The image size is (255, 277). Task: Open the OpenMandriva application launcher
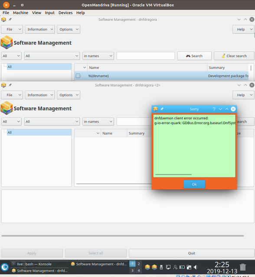pyautogui.click(x=5, y=267)
